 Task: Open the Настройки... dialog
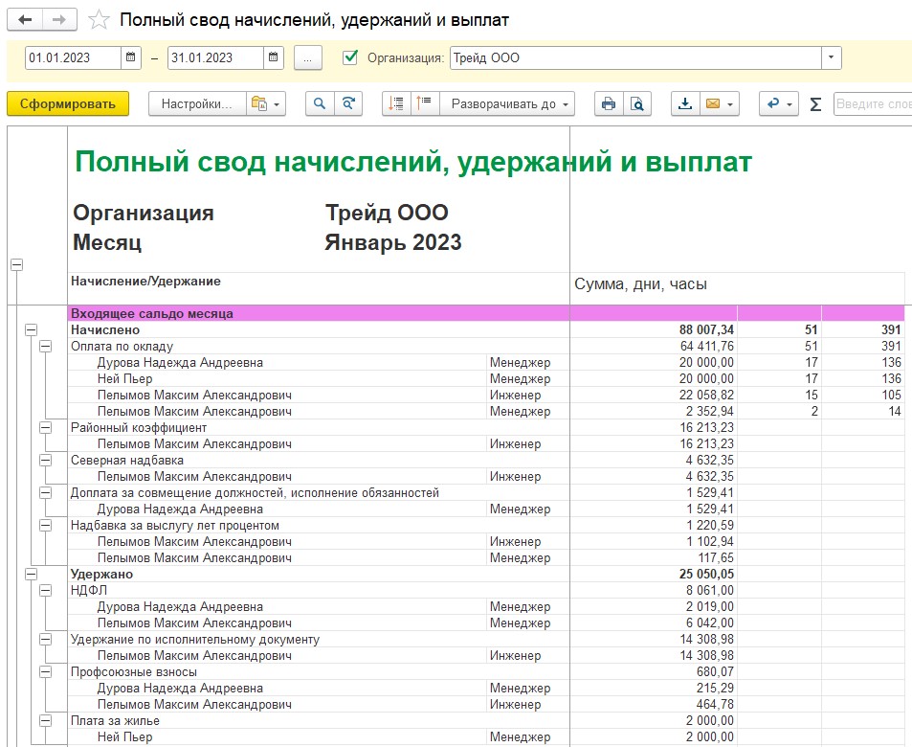(197, 104)
